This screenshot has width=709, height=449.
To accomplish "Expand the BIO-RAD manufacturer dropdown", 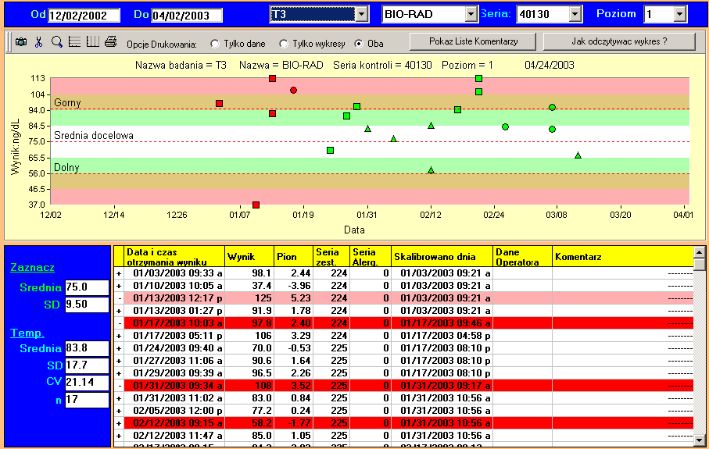I will click(x=470, y=14).
